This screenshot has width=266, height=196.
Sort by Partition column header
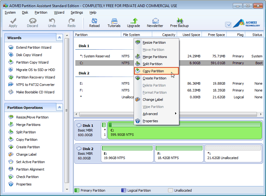coord(97,35)
